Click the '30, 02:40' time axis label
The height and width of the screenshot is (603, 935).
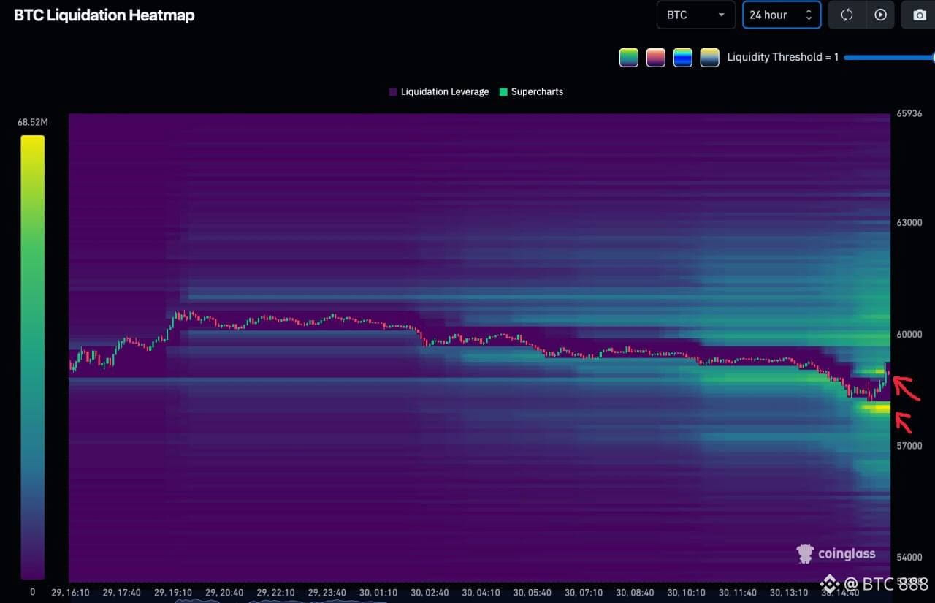tap(430, 592)
